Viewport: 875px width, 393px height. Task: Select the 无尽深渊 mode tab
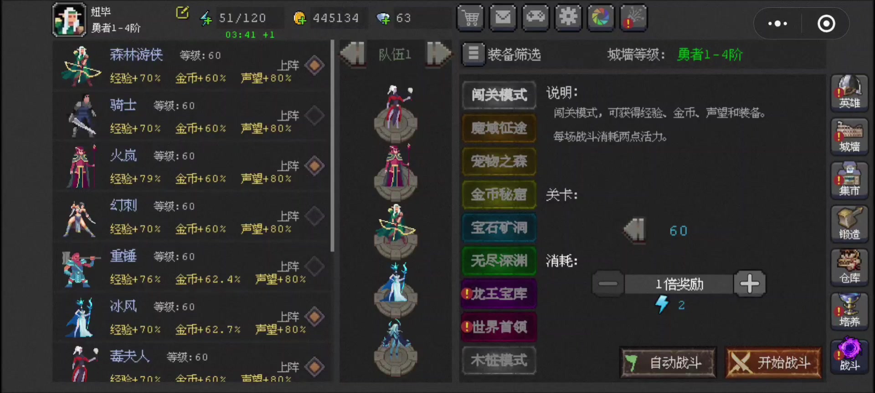[x=499, y=261]
